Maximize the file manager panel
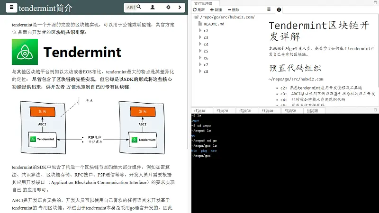 pyautogui.click(x=375, y=3)
